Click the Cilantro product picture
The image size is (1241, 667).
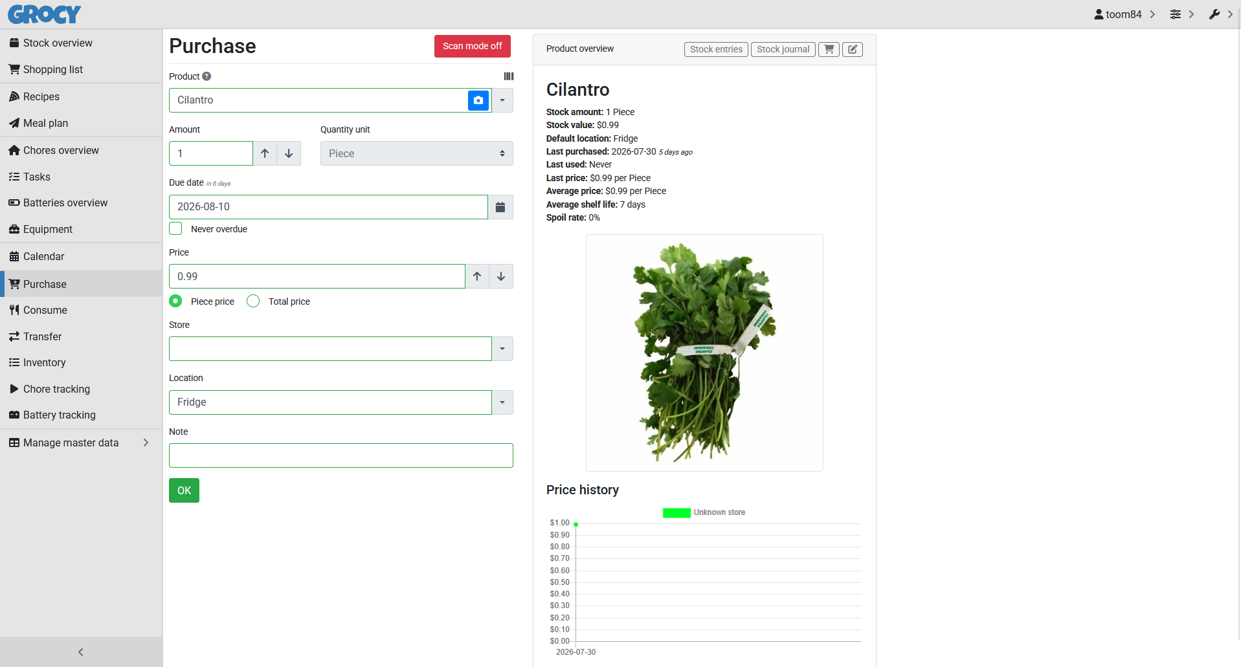click(x=704, y=353)
